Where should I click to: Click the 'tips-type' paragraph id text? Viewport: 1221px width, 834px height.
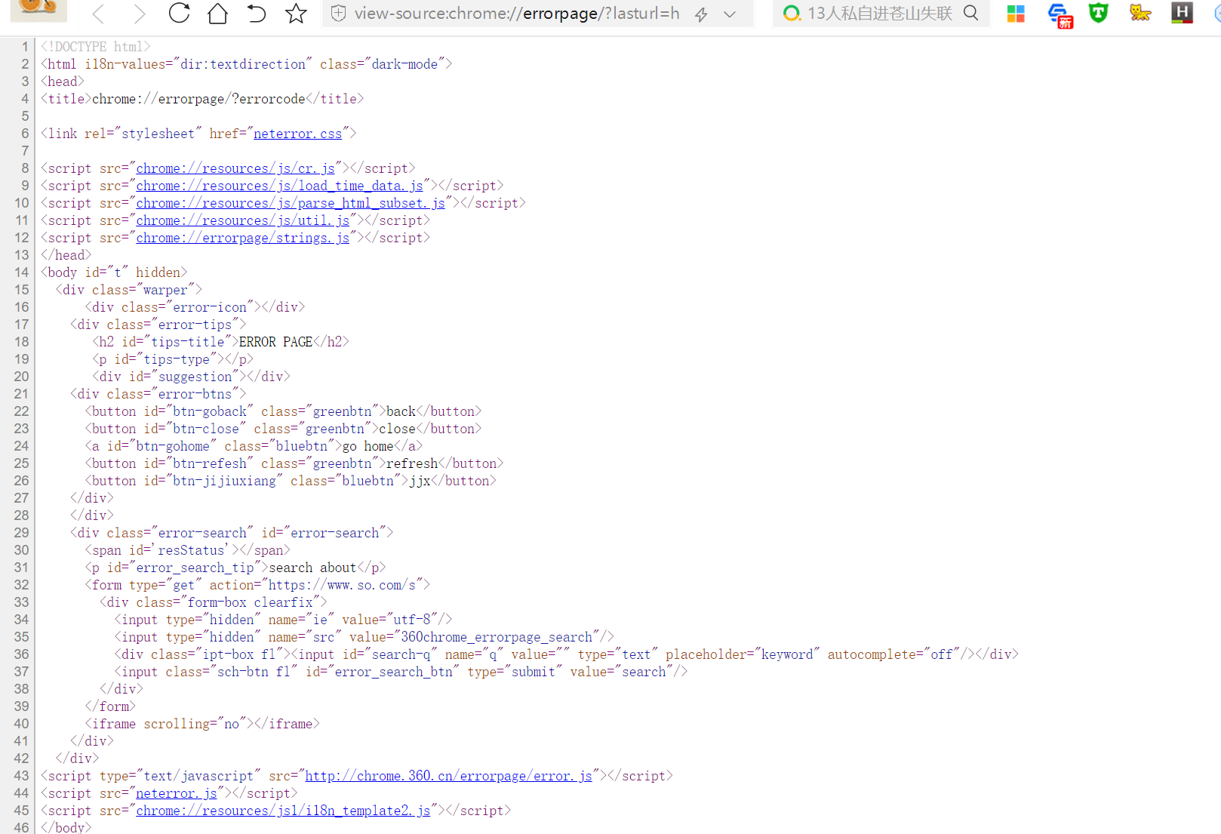pyautogui.click(x=177, y=359)
